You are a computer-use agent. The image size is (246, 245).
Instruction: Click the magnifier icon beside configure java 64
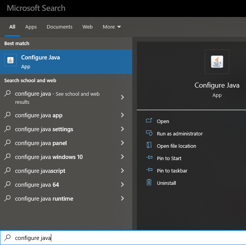pyautogui.click(x=7, y=184)
